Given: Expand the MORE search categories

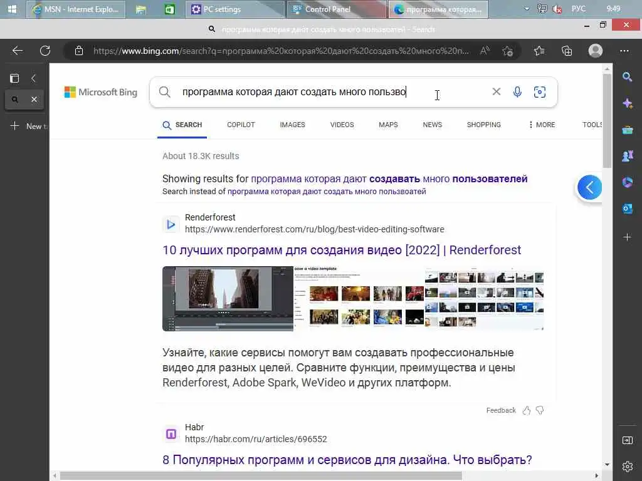Looking at the screenshot, I should (542, 125).
